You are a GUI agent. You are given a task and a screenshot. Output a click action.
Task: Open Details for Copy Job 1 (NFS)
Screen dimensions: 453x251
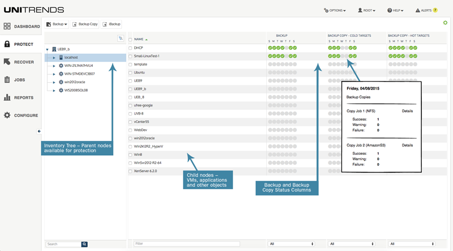coord(407,111)
